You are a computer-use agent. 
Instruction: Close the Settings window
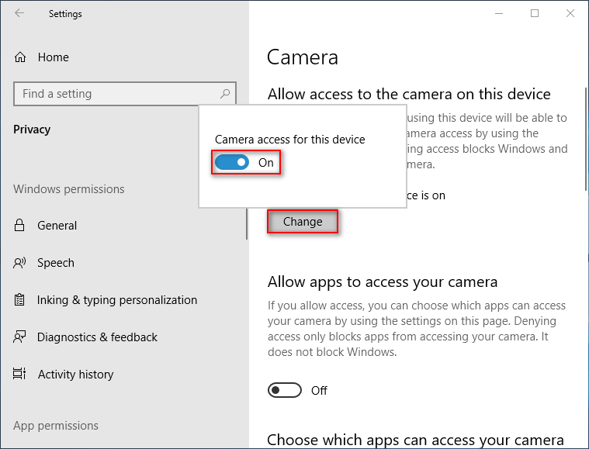pos(570,13)
